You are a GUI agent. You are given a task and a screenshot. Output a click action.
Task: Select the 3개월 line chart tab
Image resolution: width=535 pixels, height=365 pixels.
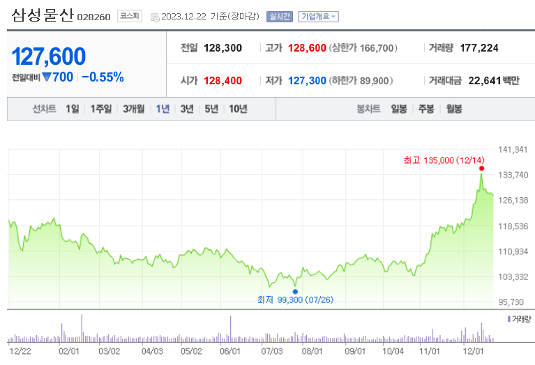(134, 109)
